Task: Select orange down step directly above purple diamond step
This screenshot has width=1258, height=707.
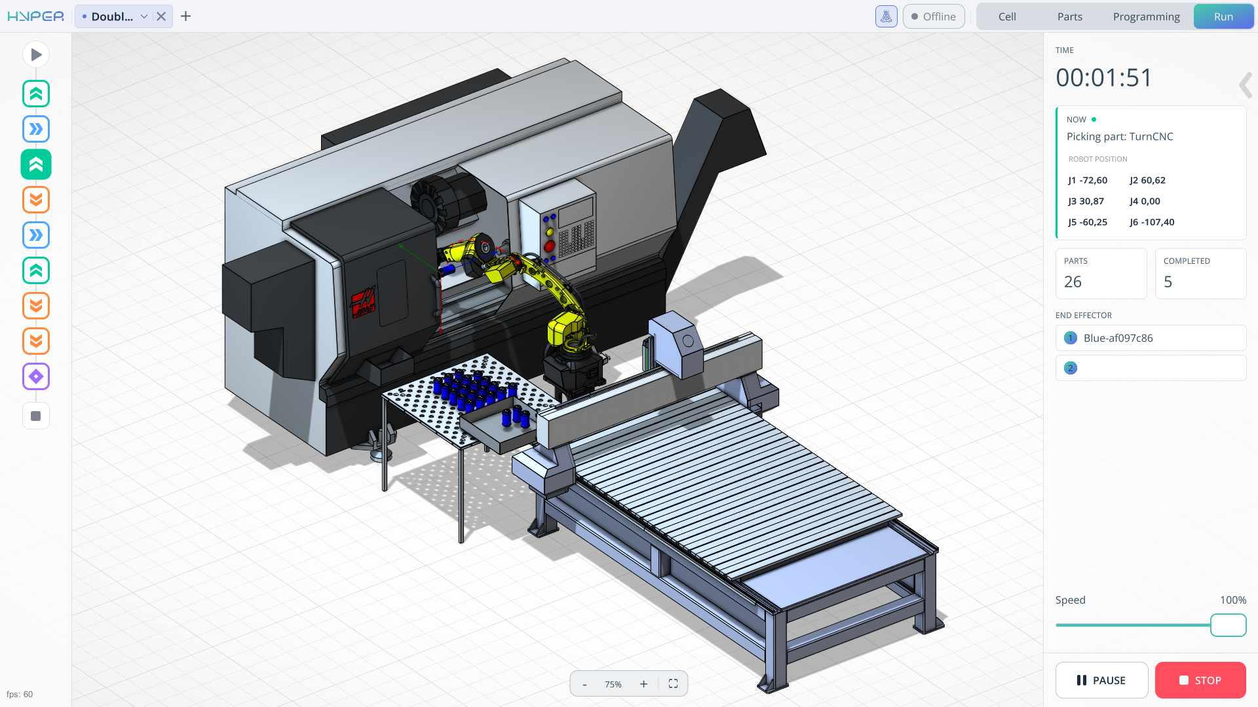Action: pos(36,341)
